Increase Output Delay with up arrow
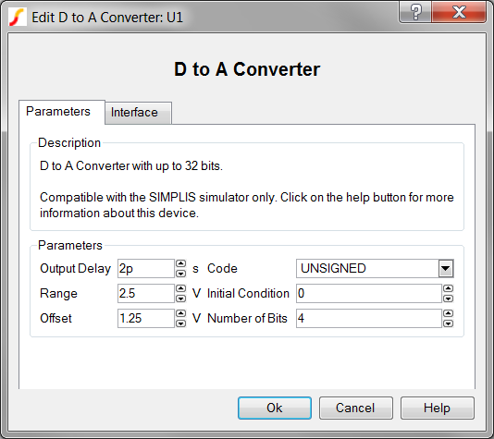This screenshot has height=439, width=494. 180,263
